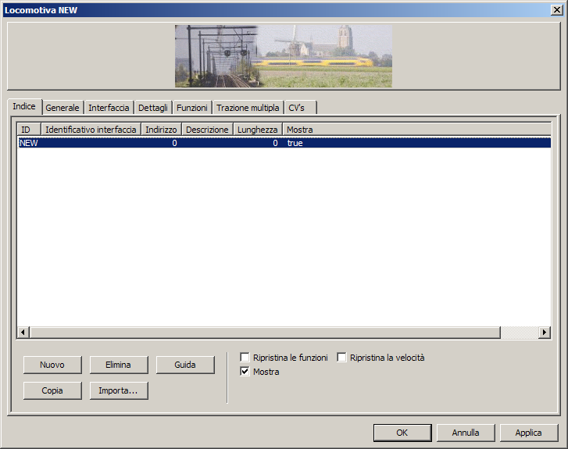Viewport: 568px width, 449px height.
Task: Click the horizontal scrollbar right arrow
Action: pyautogui.click(x=545, y=333)
